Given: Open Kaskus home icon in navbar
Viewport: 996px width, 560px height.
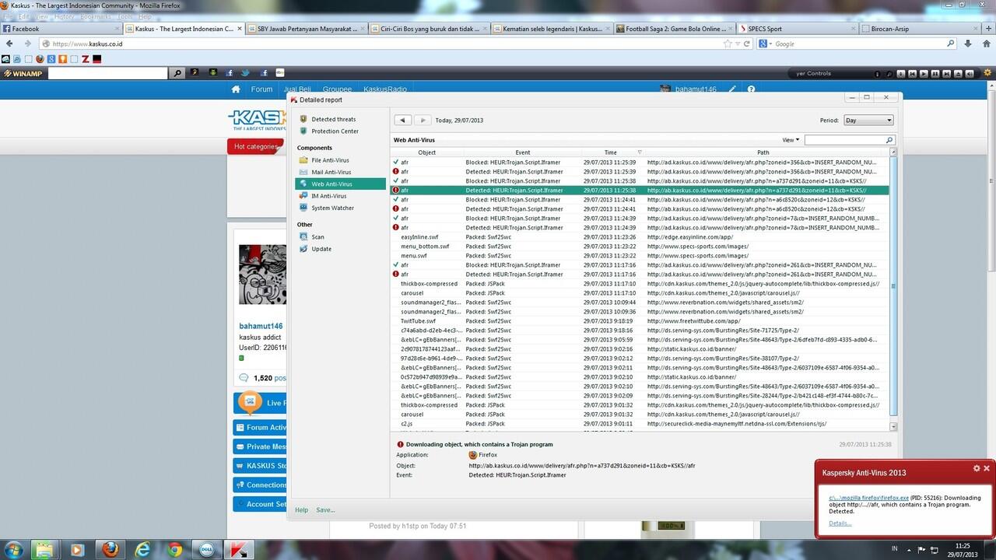Looking at the screenshot, I should [236, 89].
